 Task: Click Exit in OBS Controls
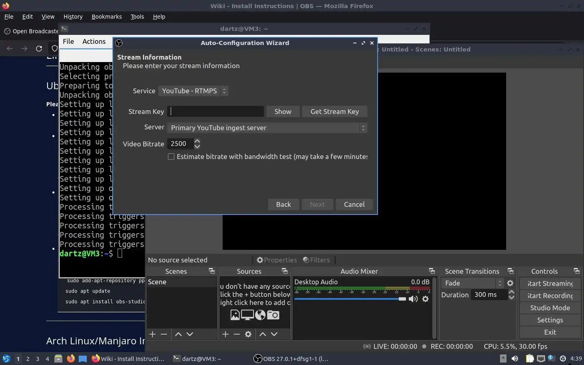tap(550, 332)
